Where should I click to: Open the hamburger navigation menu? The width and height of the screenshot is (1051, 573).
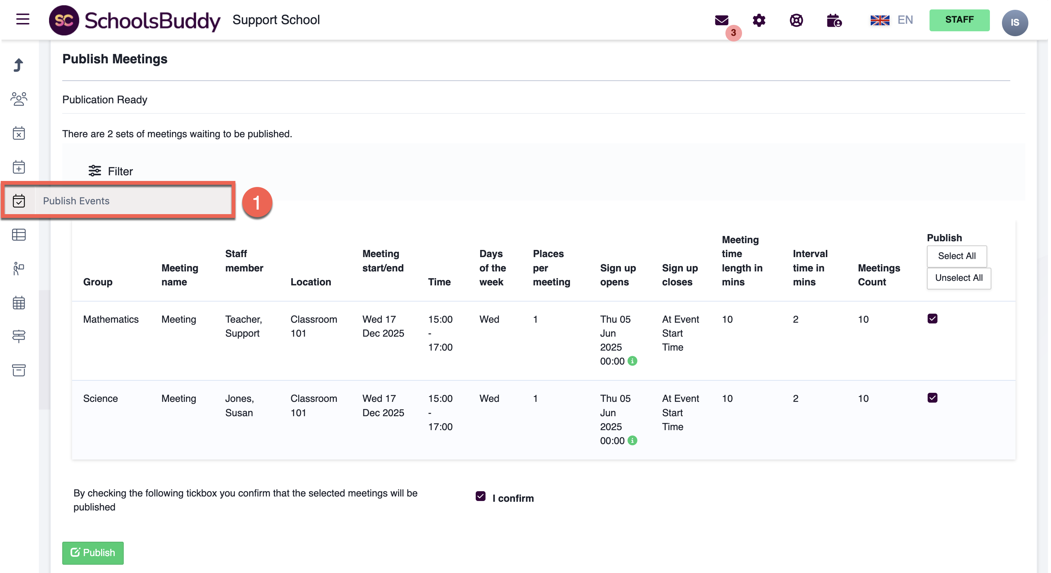pyautogui.click(x=22, y=19)
